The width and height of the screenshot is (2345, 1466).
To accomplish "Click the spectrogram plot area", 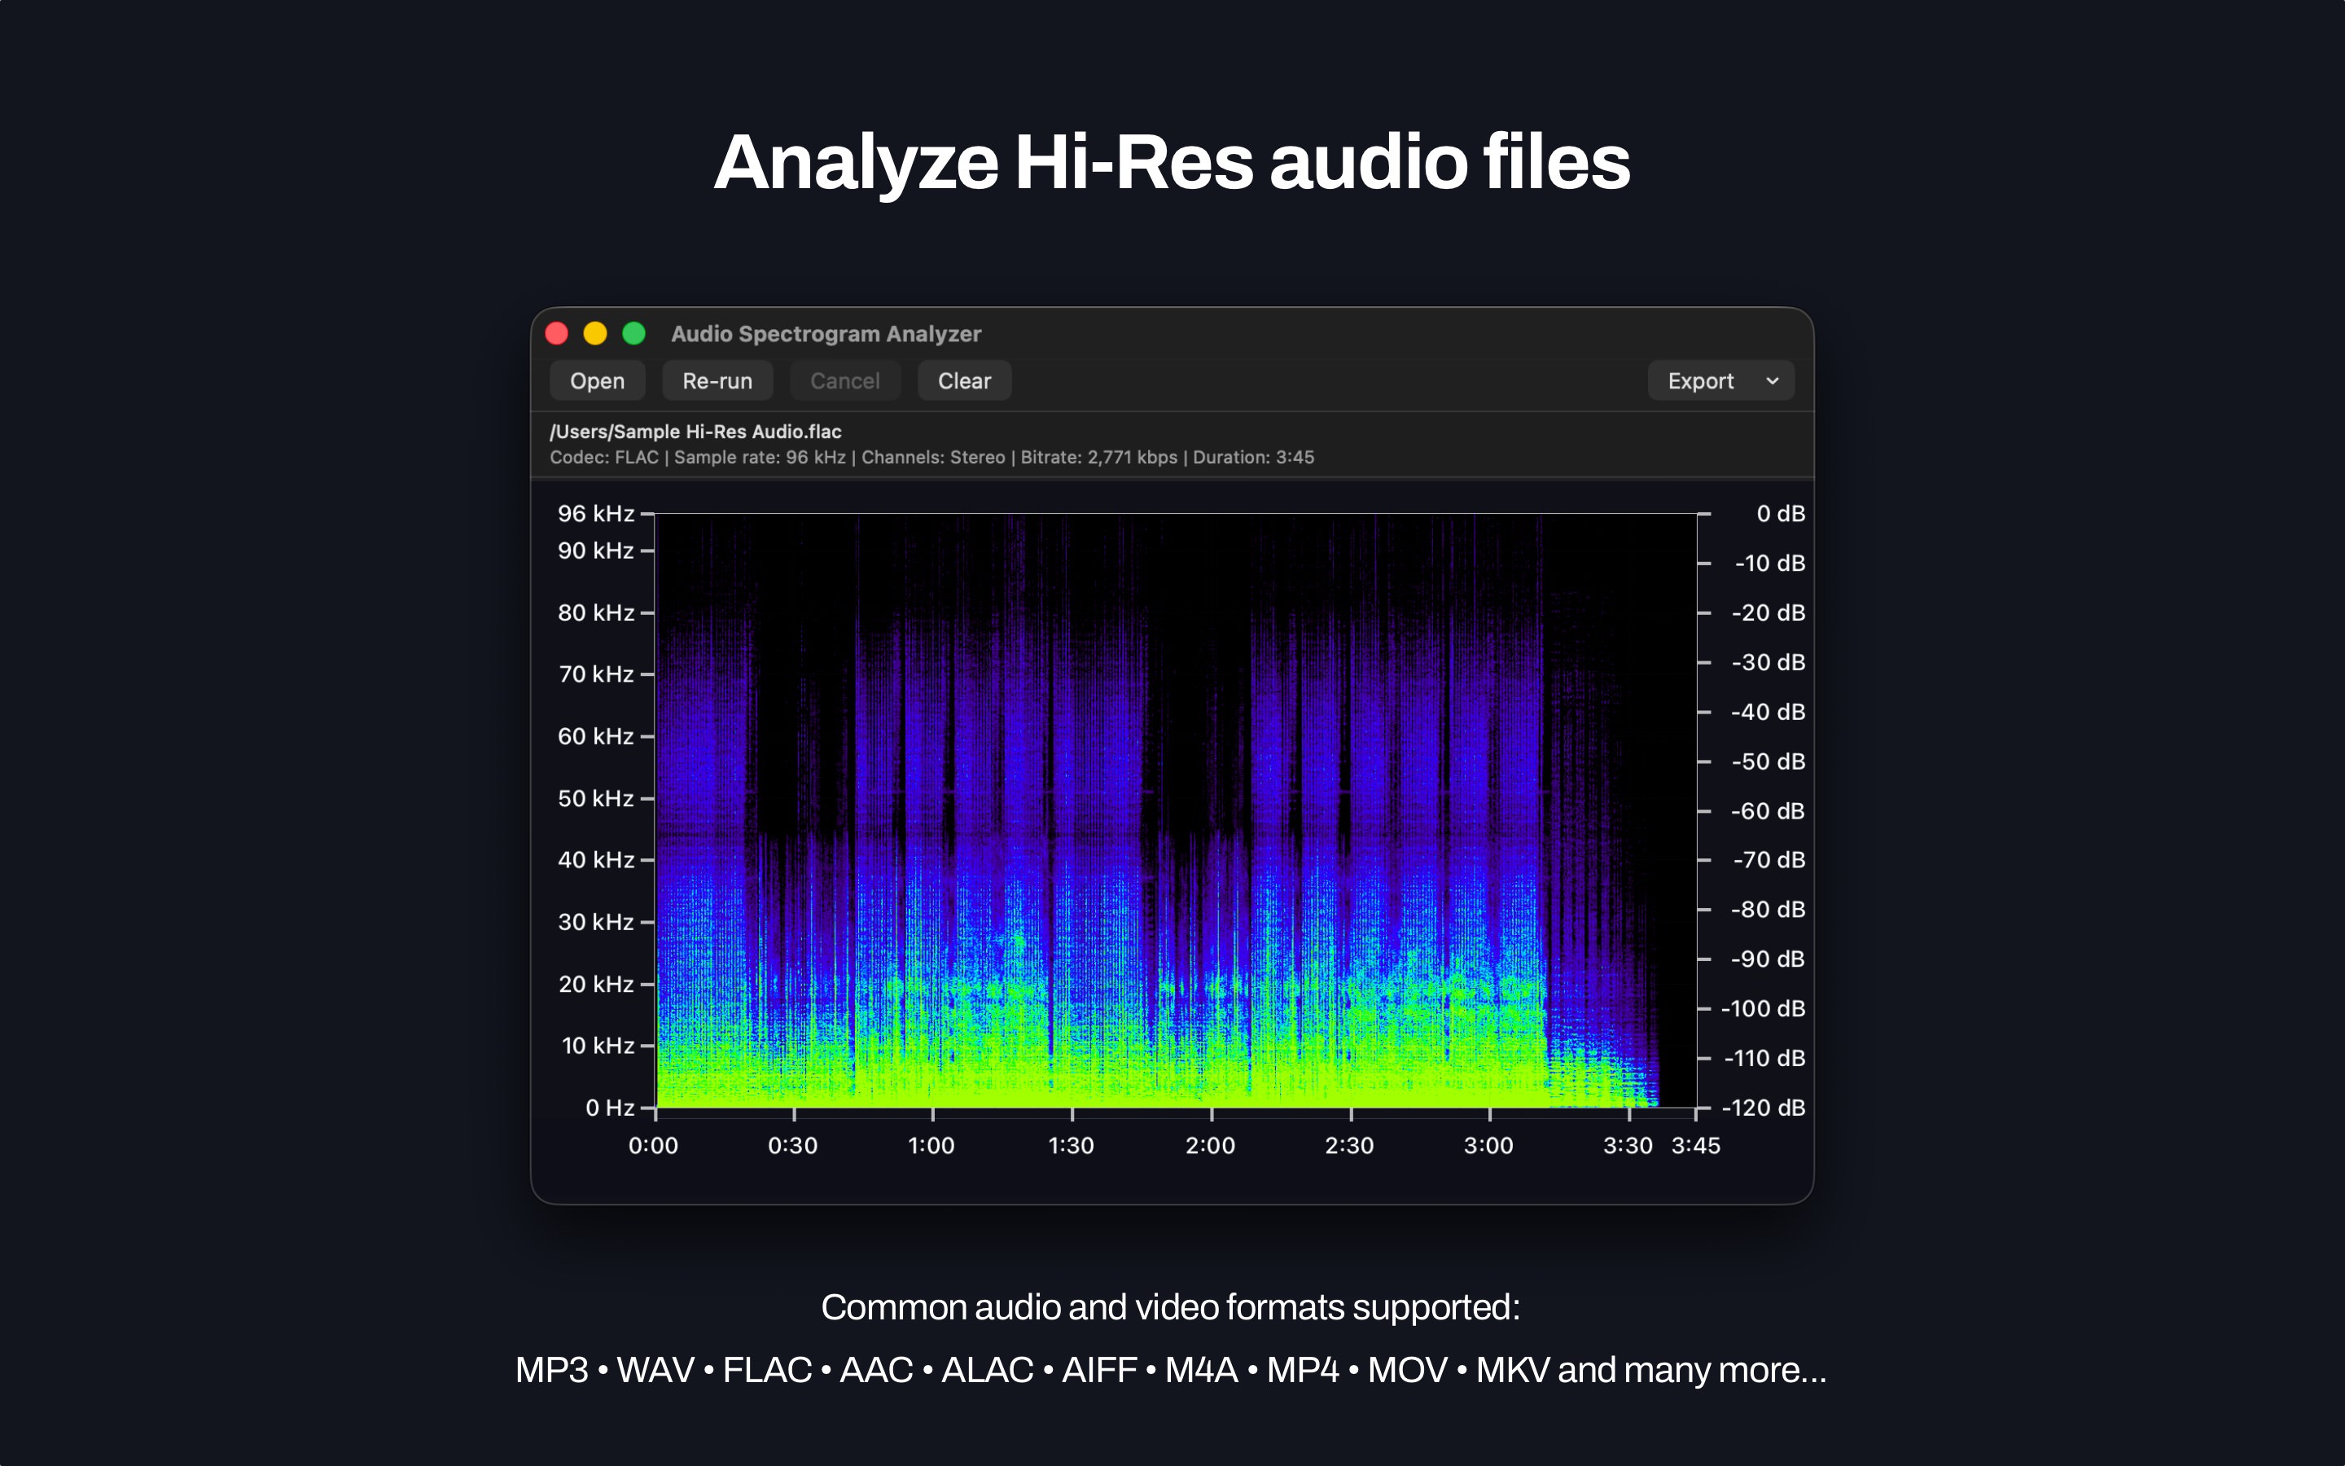I will (1176, 810).
